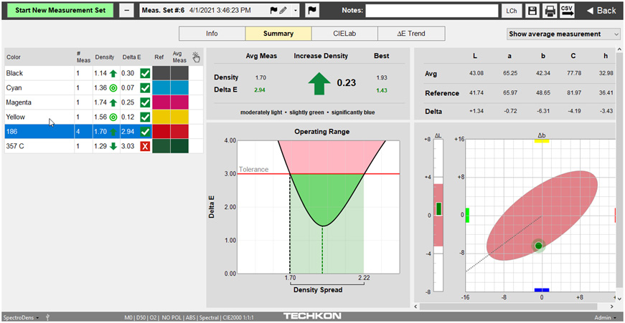
Task: Click the pencil edit icon in measurement set box
Action: click(x=283, y=11)
